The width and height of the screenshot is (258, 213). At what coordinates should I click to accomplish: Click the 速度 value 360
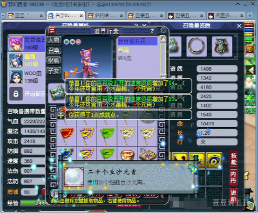pyautogui.click(x=33, y=161)
